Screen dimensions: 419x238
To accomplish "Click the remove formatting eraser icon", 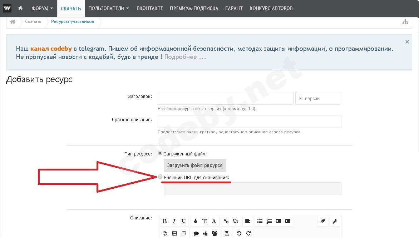I will click(323, 221).
